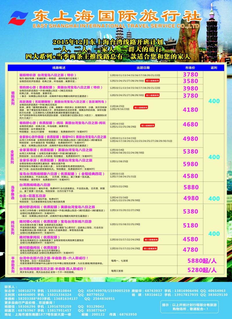Click the 联系人 heading

tap(11, 287)
